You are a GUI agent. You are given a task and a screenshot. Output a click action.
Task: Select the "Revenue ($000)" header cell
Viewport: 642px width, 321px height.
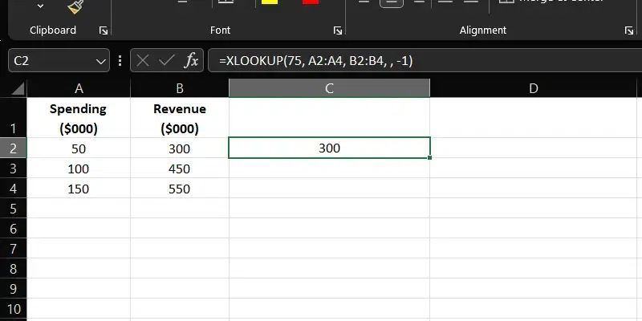[x=179, y=118]
